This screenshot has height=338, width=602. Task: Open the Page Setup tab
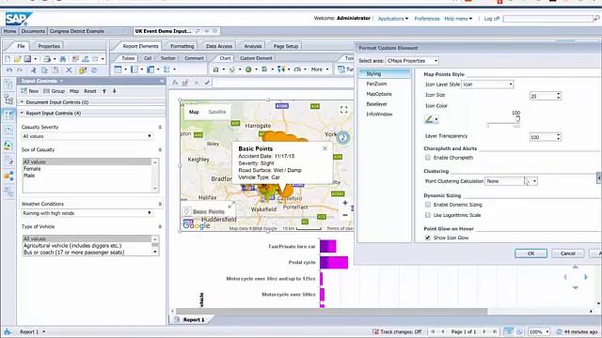coord(286,46)
